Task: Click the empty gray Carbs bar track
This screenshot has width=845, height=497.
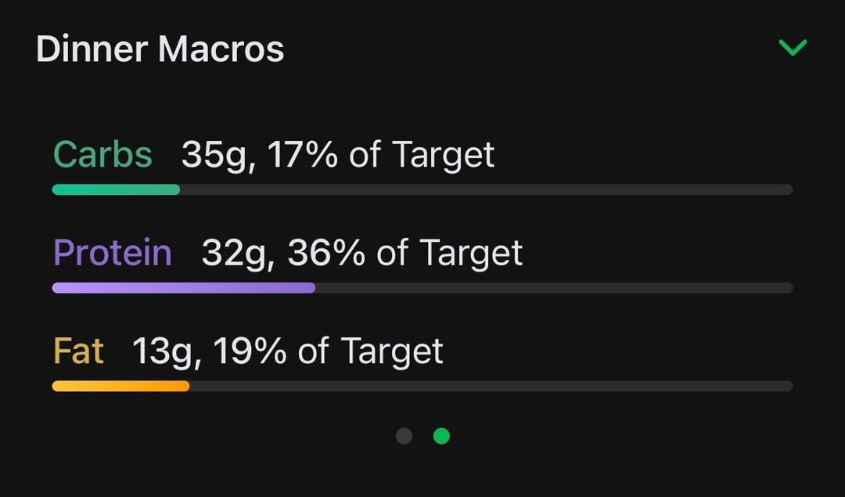Action: pyautogui.click(x=485, y=189)
